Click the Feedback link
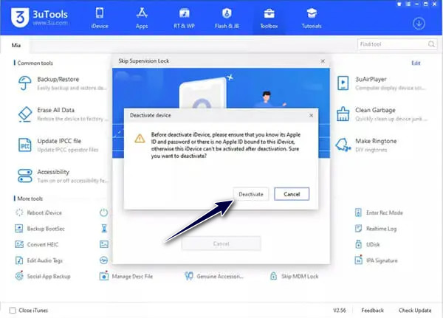 point(372,311)
